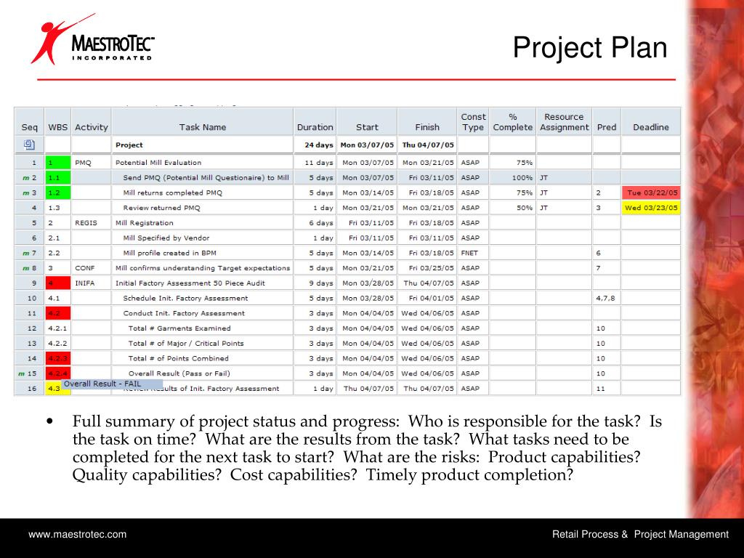Click the Retail Process & Project Management footer

tap(640, 534)
